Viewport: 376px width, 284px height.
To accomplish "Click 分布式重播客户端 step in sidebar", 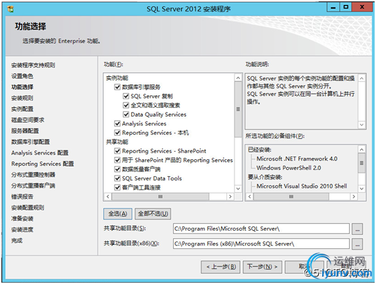I will (33, 186).
